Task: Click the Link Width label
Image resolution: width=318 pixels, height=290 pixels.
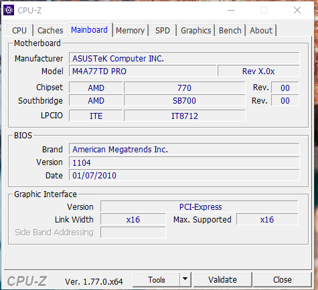Action: 74,220
